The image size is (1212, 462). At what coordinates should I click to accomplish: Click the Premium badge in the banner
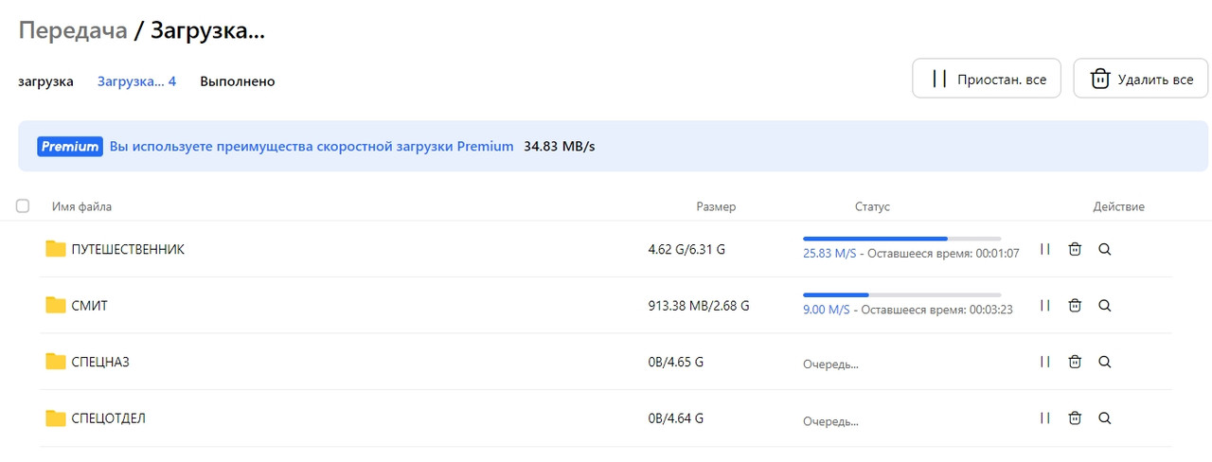70,147
